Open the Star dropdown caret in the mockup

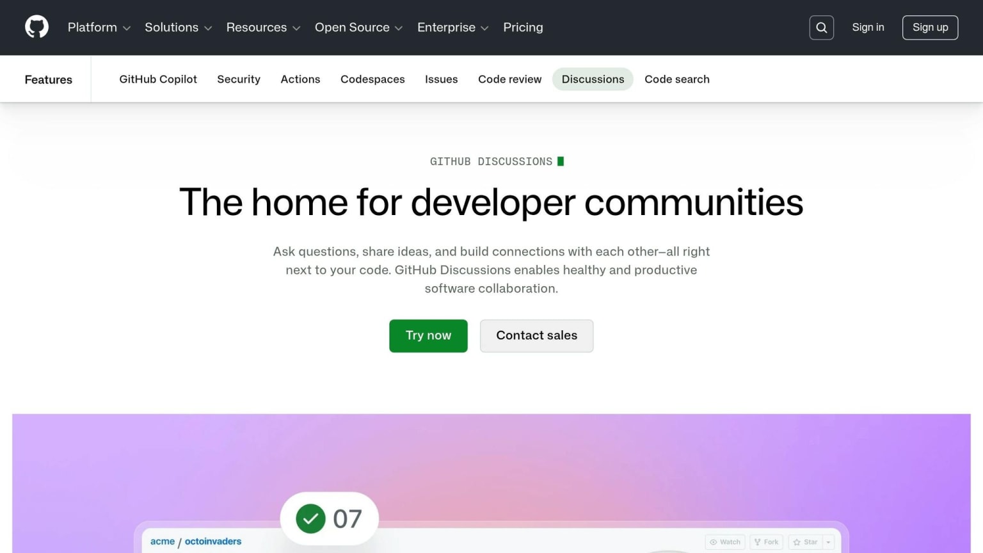(829, 542)
